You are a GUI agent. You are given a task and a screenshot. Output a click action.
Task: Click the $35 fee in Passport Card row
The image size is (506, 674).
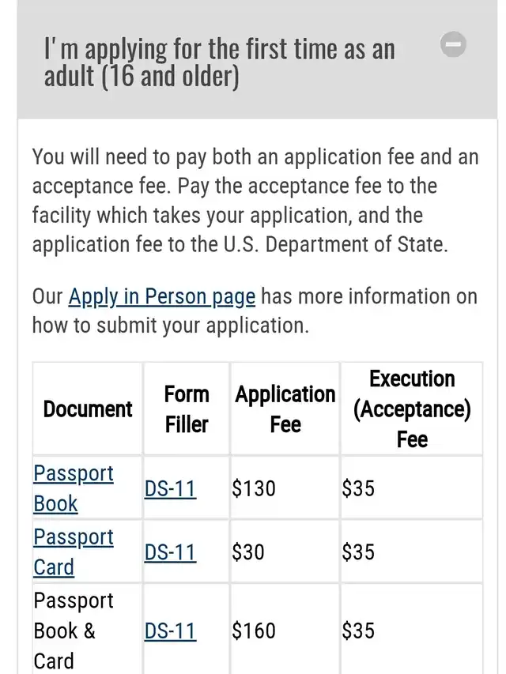click(x=358, y=552)
